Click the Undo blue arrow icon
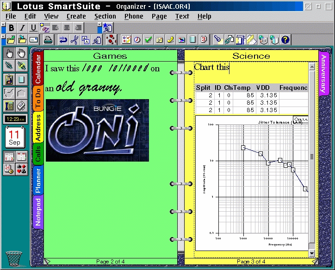Viewport: 335px width, 270px height. pos(63,40)
